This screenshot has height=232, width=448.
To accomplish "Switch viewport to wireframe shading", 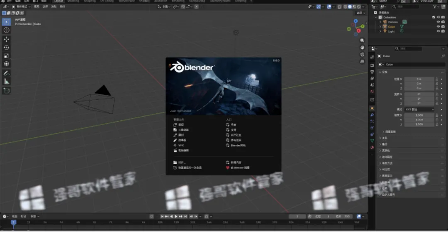I will [x=346, y=7].
